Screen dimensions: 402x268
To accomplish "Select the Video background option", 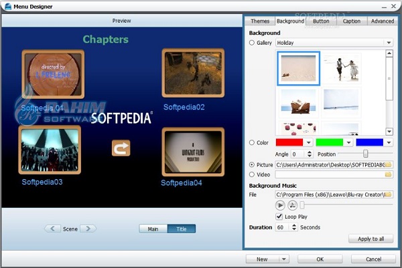I will [252, 174].
